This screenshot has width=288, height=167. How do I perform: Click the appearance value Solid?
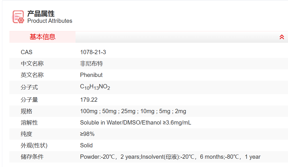[86, 145]
